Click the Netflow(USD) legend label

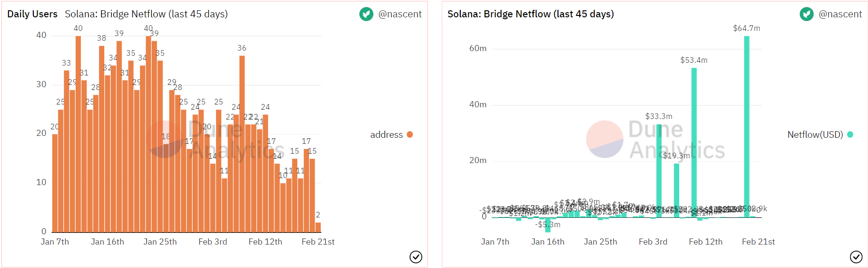[x=815, y=134]
